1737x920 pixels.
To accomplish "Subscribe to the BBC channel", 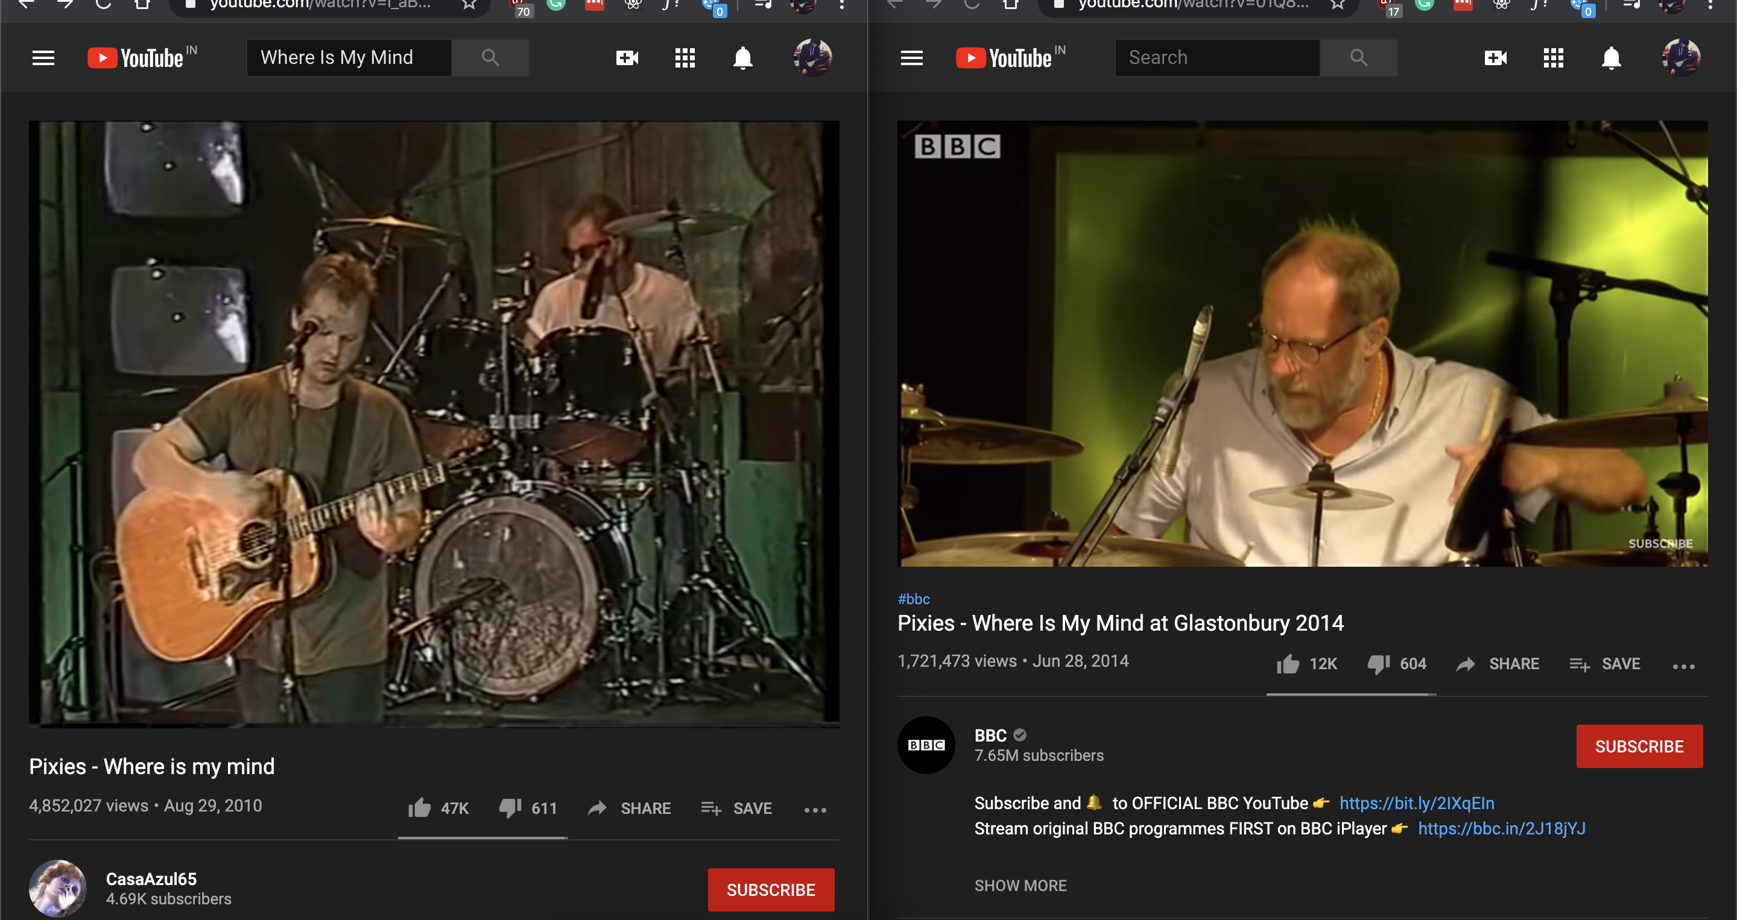I will pyautogui.click(x=1639, y=746).
